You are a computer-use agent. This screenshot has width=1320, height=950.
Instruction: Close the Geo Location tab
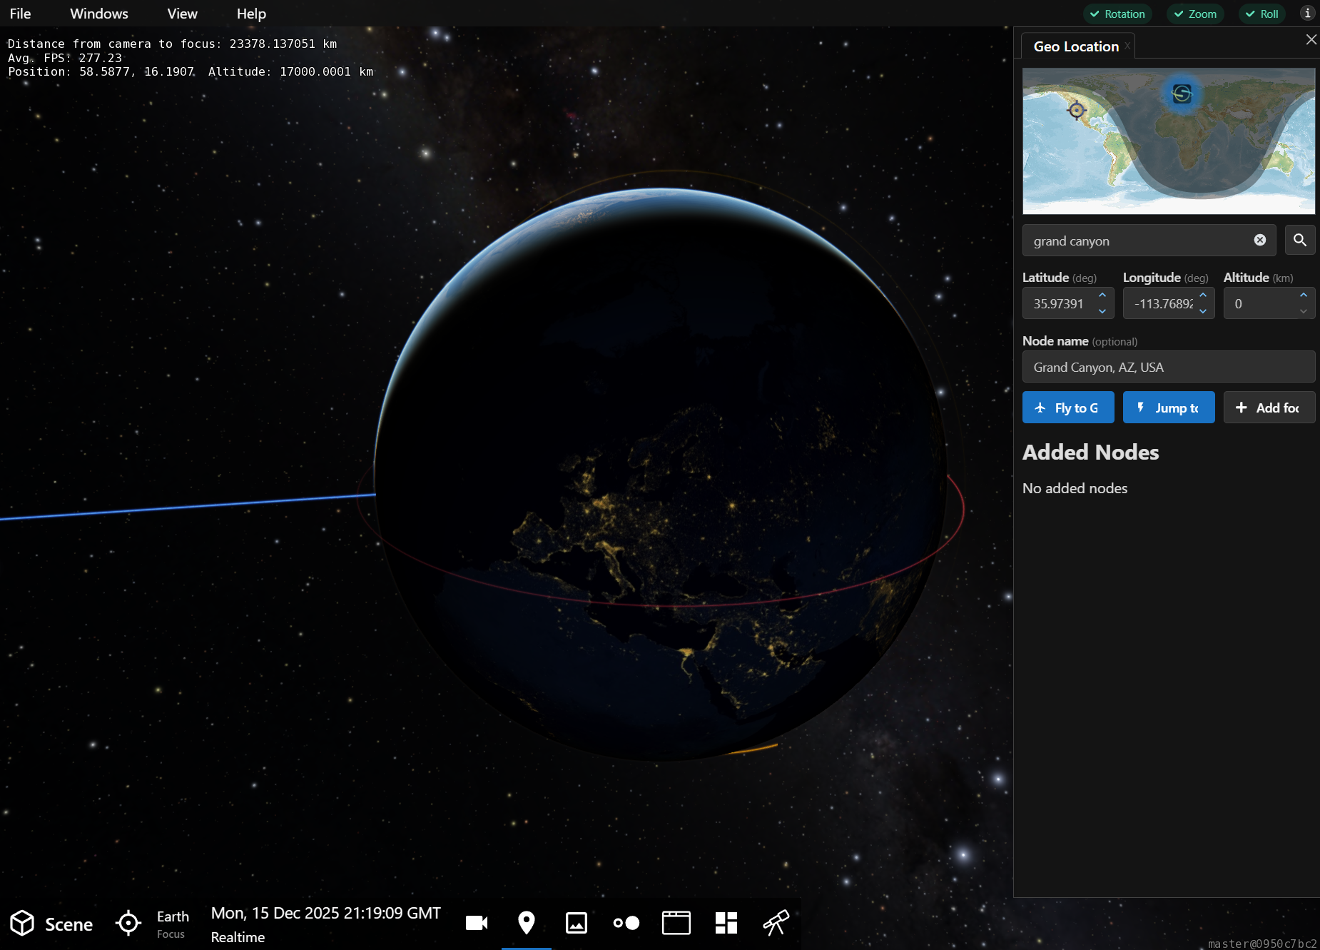coord(1127,46)
